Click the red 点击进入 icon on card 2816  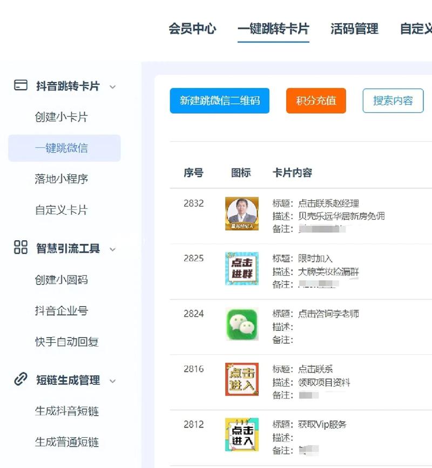coord(241,379)
